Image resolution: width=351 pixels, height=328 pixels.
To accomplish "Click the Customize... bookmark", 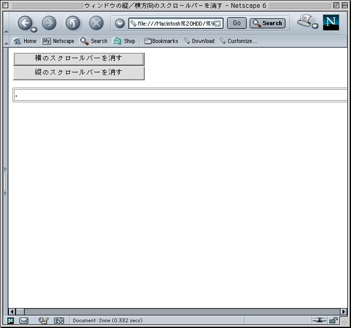I will [x=238, y=41].
